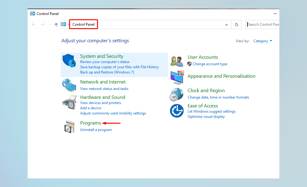This screenshot has width=307, height=187.
Task: Click the Programs disc box icon
Action: click(69, 126)
